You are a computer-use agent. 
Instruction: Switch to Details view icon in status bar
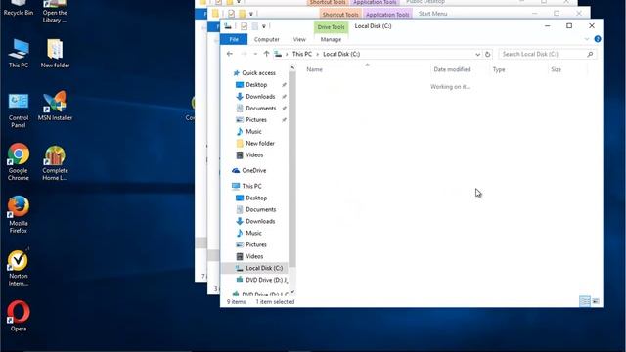(585, 301)
